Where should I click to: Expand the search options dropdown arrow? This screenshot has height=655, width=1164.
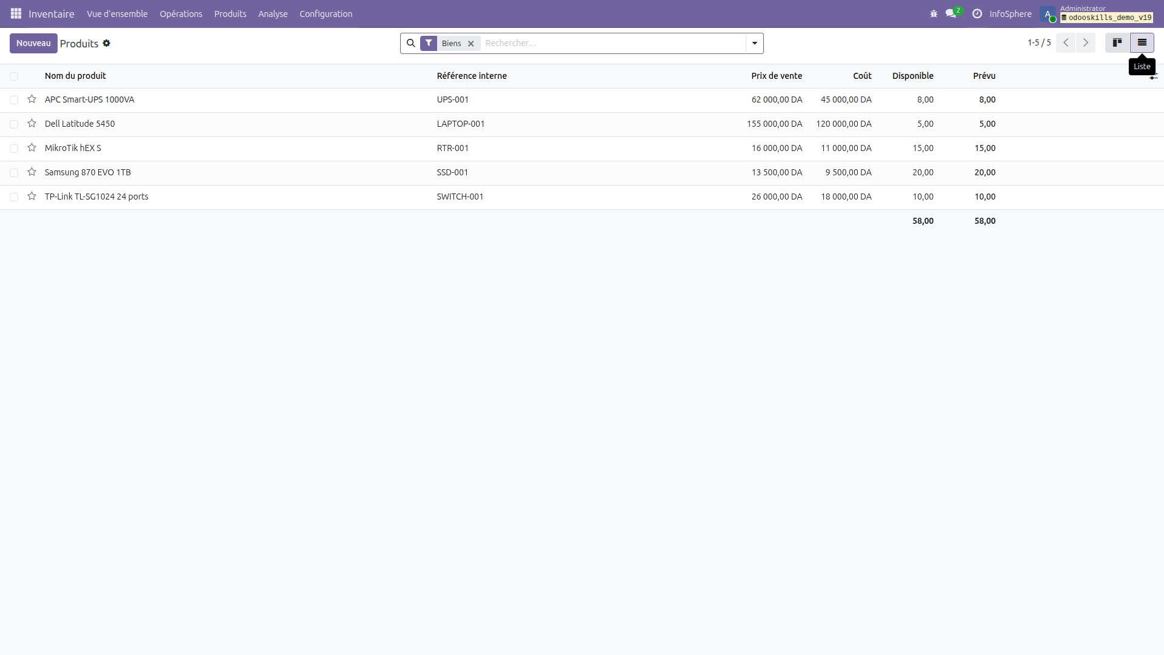(x=755, y=43)
